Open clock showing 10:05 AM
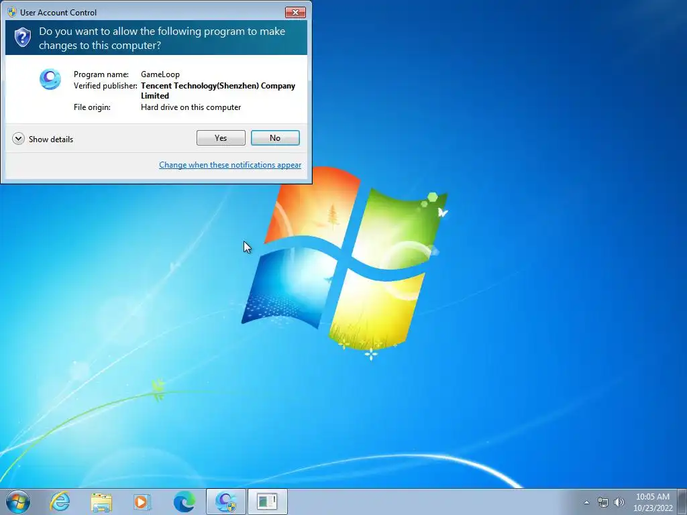 click(x=653, y=502)
